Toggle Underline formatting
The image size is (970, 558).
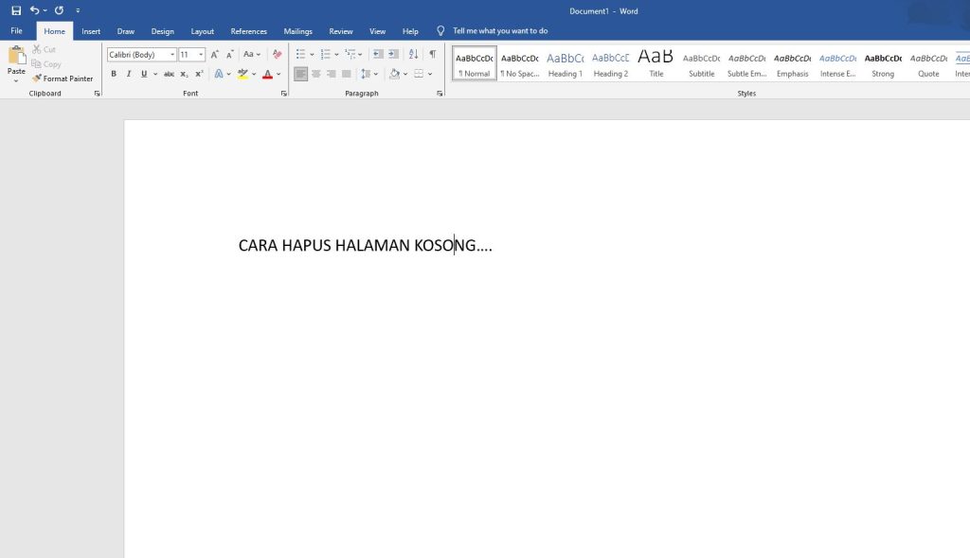click(144, 74)
